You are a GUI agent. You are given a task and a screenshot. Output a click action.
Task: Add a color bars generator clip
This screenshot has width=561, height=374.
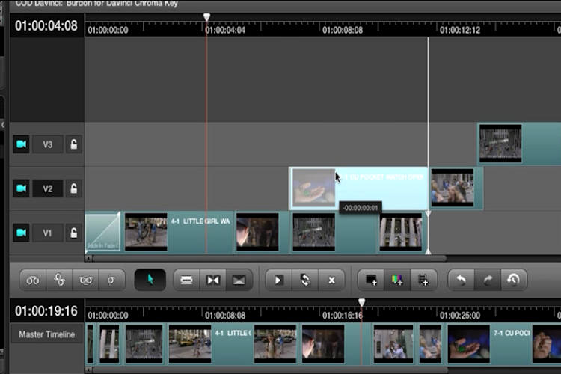(397, 280)
